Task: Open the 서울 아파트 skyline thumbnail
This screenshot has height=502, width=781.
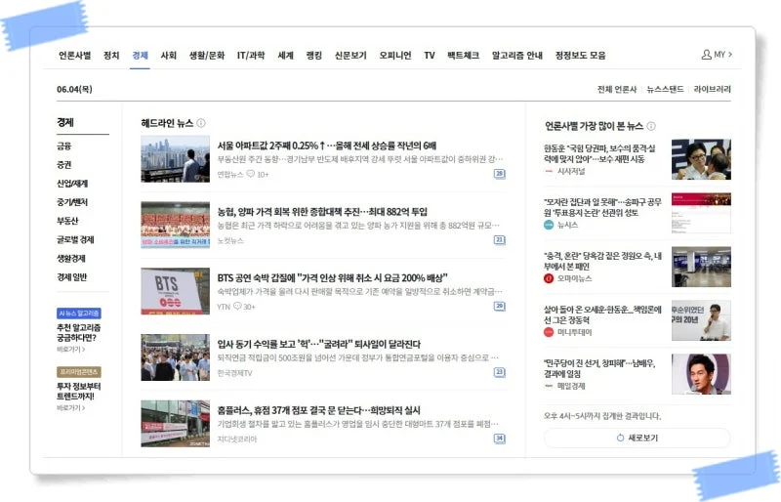Action: [176, 159]
